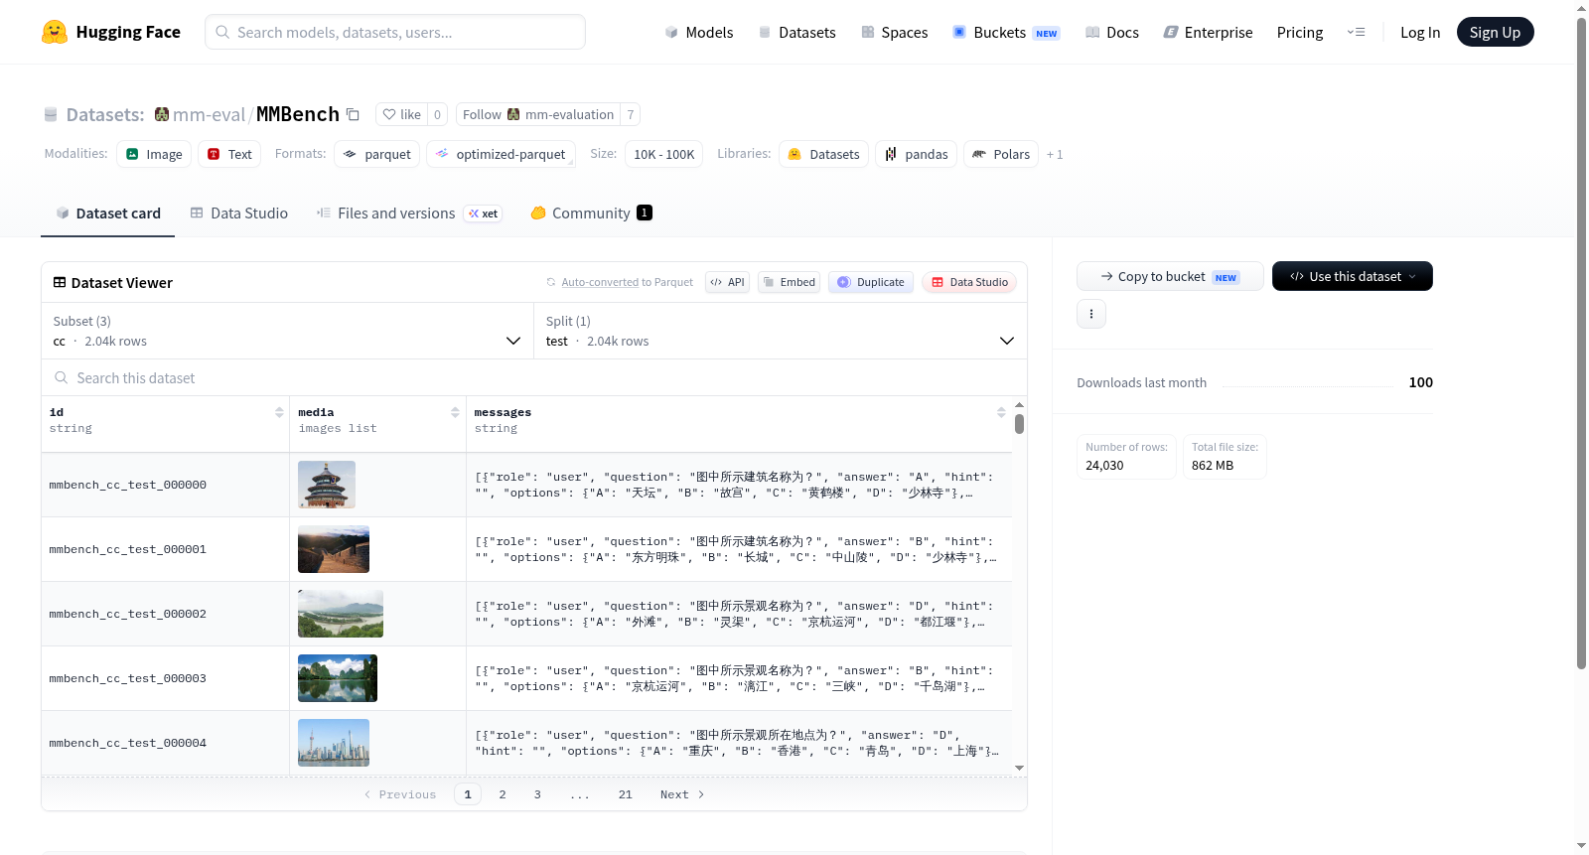Focus the top search models field
This screenshot has width=1589, height=855.
click(x=395, y=32)
